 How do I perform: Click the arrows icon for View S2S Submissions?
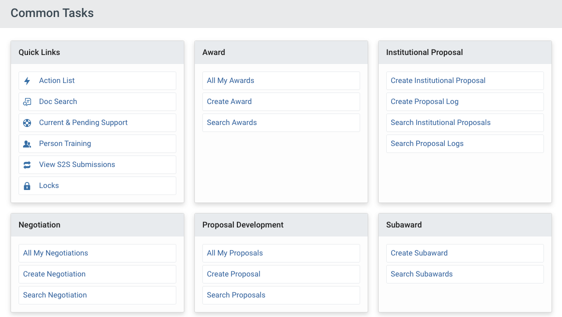click(27, 164)
